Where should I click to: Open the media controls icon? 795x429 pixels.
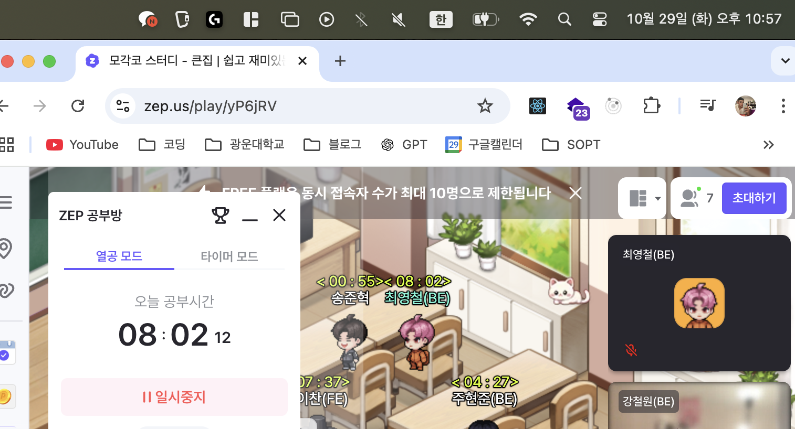pyautogui.click(x=708, y=106)
